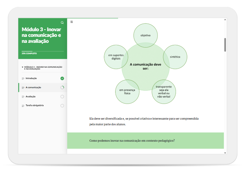The height and width of the screenshot is (170, 245).
Task: Collapse the Módulo 3 section arrow
Action: pos(22,67)
